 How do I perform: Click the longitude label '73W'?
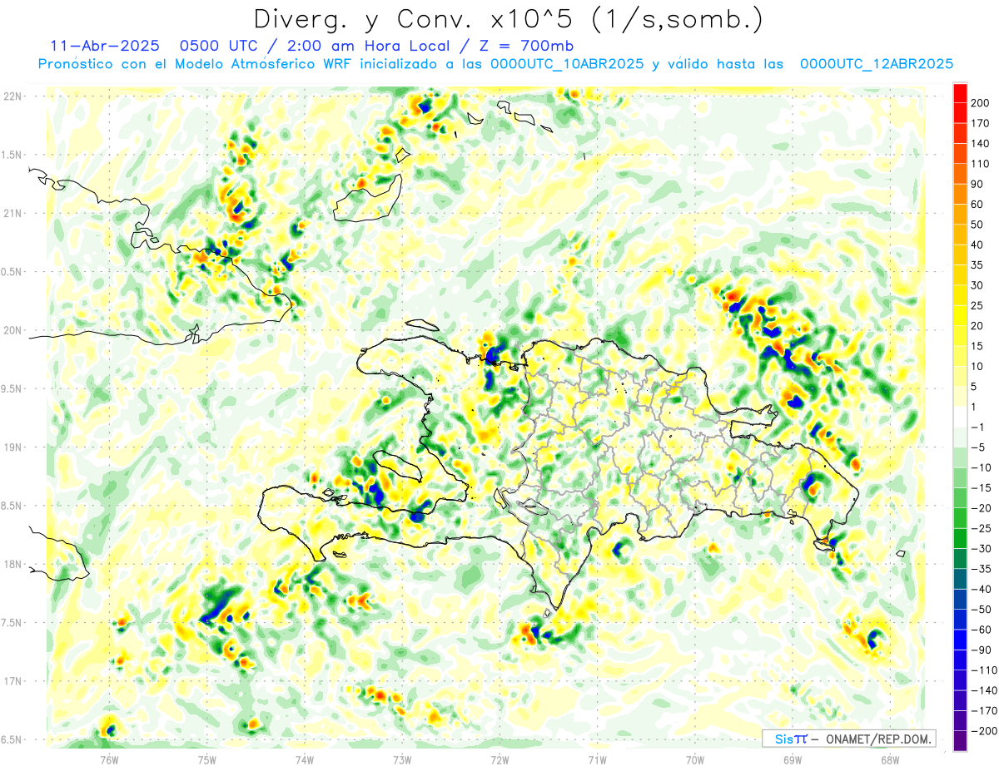(x=402, y=759)
